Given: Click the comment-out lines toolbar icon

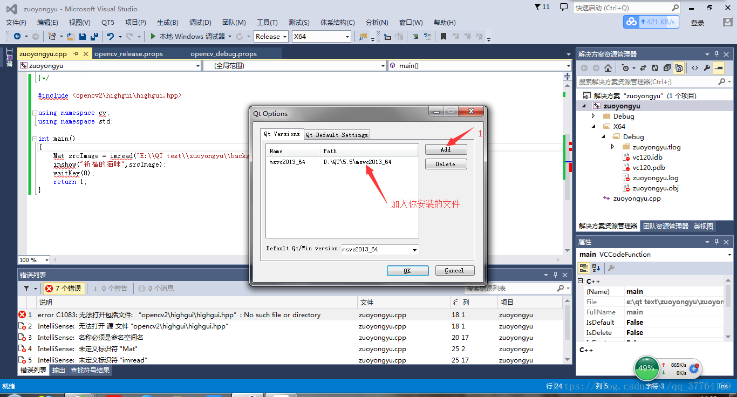Looking at the screenshot, I should coord(415,36).
